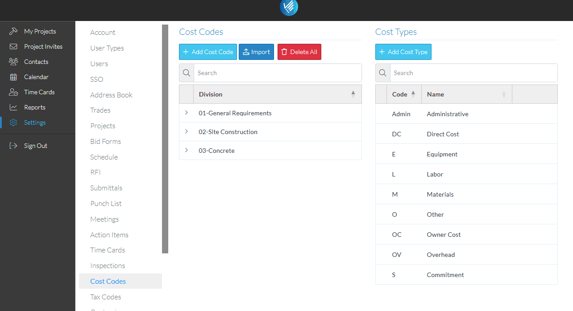Open Inspections settings
The image size is (573, 311).
pos(108,266)
